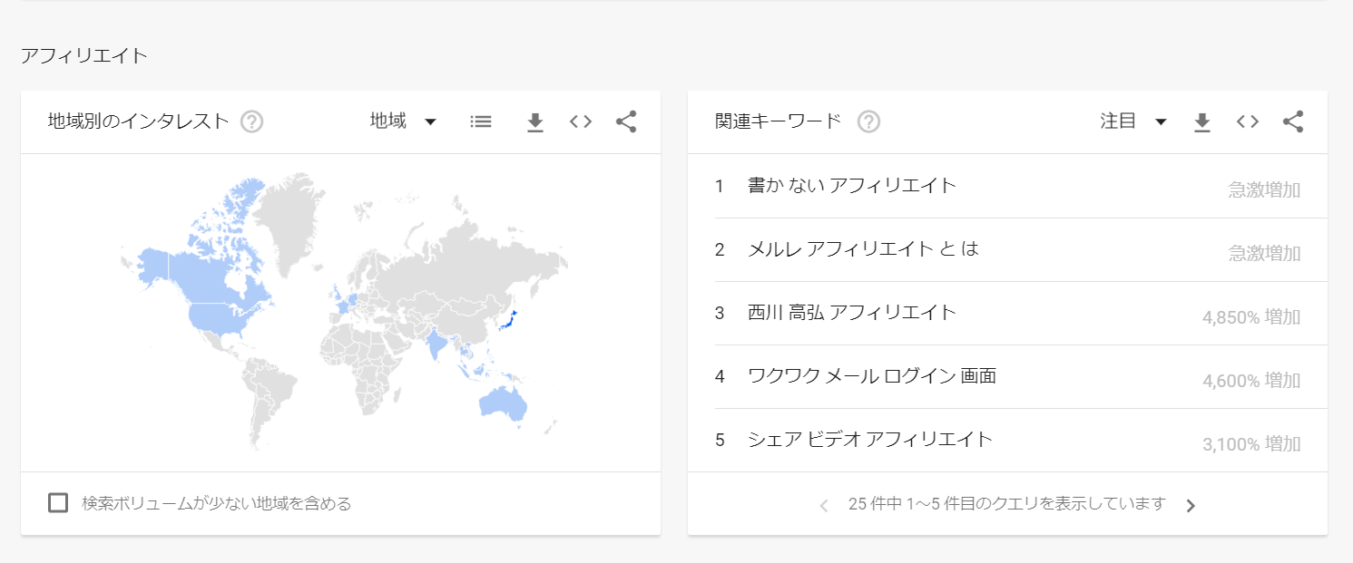The height and width of the screenshot is (563, 1353).
Task: Click Japan highlighted on the world map
Action: (x=511, y=322)
